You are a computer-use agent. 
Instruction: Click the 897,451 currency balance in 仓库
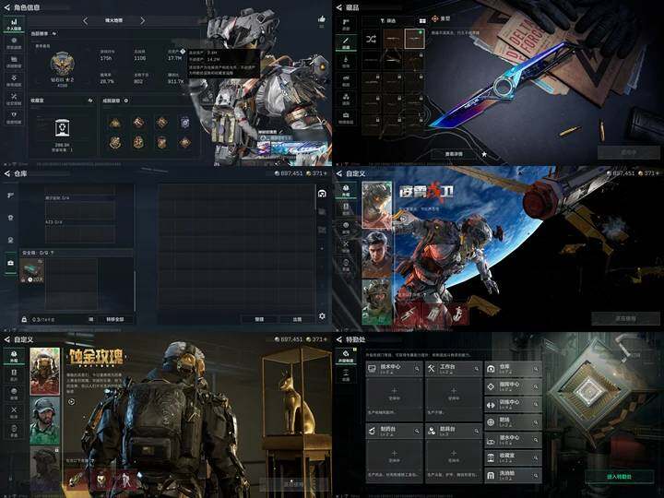coord(289,173)
